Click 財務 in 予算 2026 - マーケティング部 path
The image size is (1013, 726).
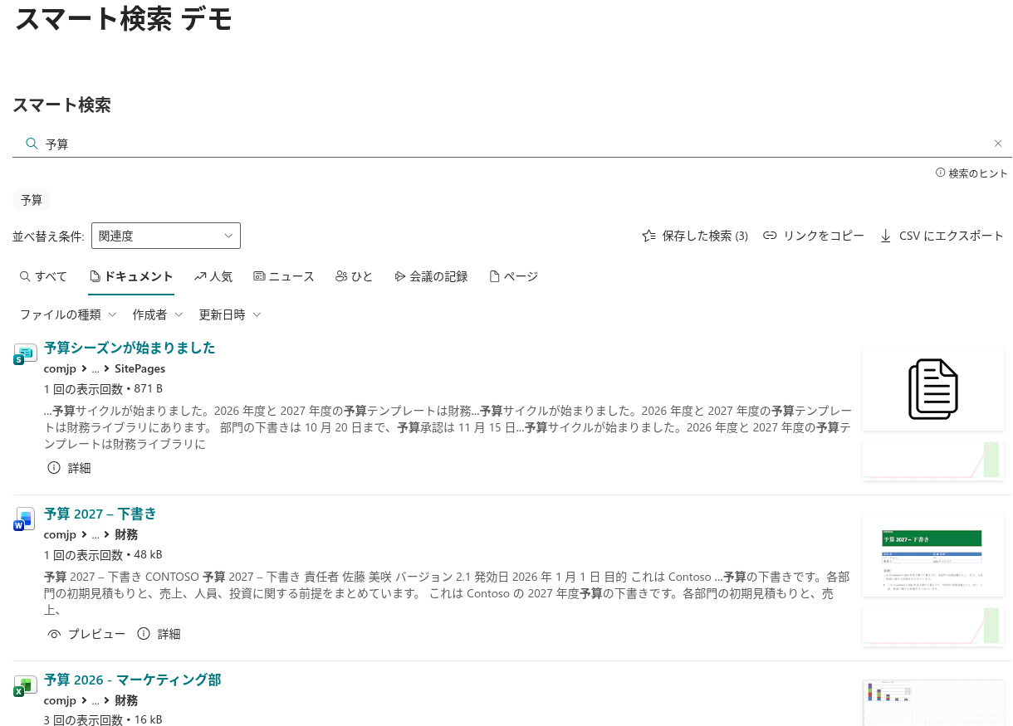tap(126, 700)
